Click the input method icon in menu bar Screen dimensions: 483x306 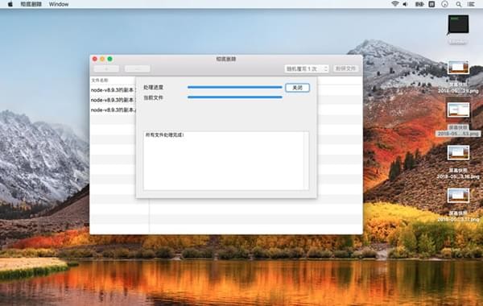(x=431, y=4)
